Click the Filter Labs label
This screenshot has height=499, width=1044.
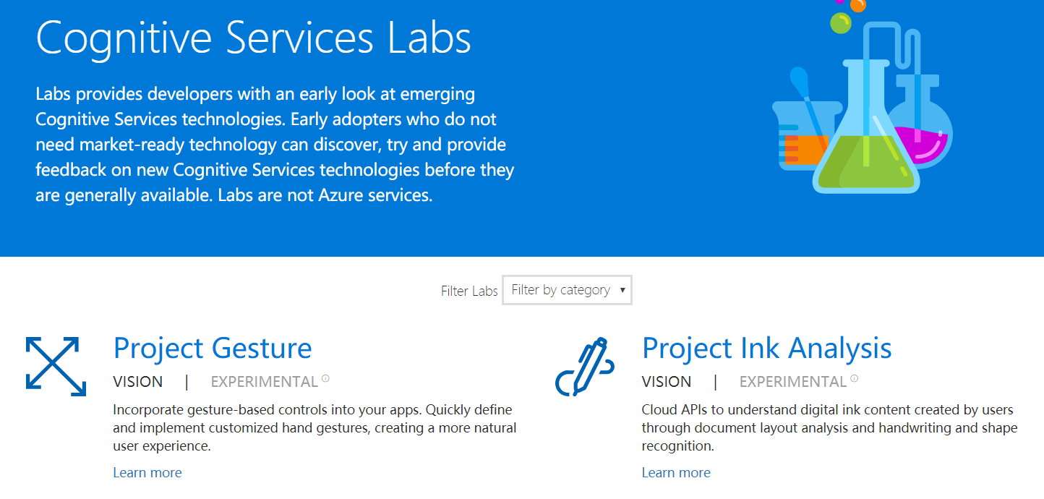469,291
